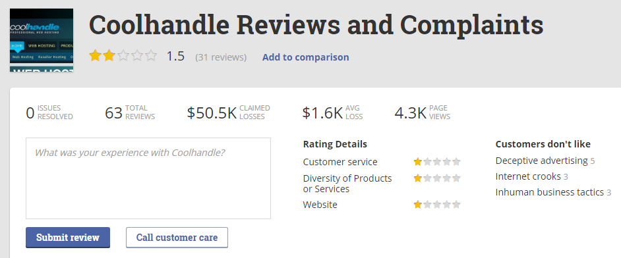Click the 0 issues resolved statistic
The width and height of the screenshot is (621, 258).
(49, 113)
